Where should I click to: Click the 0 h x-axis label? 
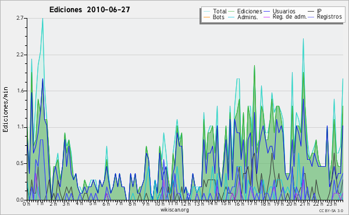click(27, 204)
